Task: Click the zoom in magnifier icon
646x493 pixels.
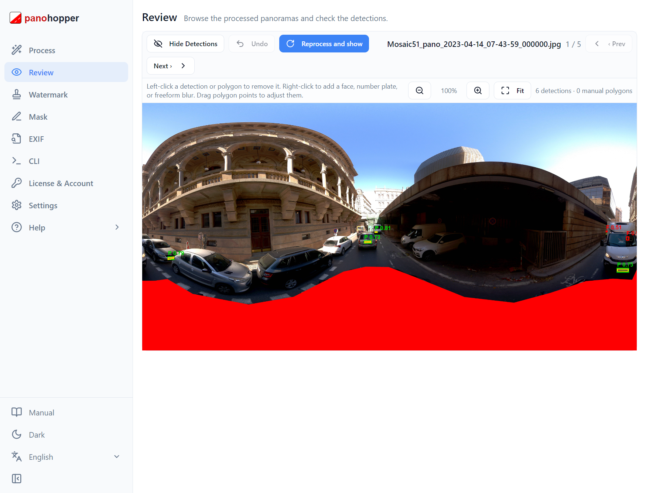Action: tap(478, 90)
